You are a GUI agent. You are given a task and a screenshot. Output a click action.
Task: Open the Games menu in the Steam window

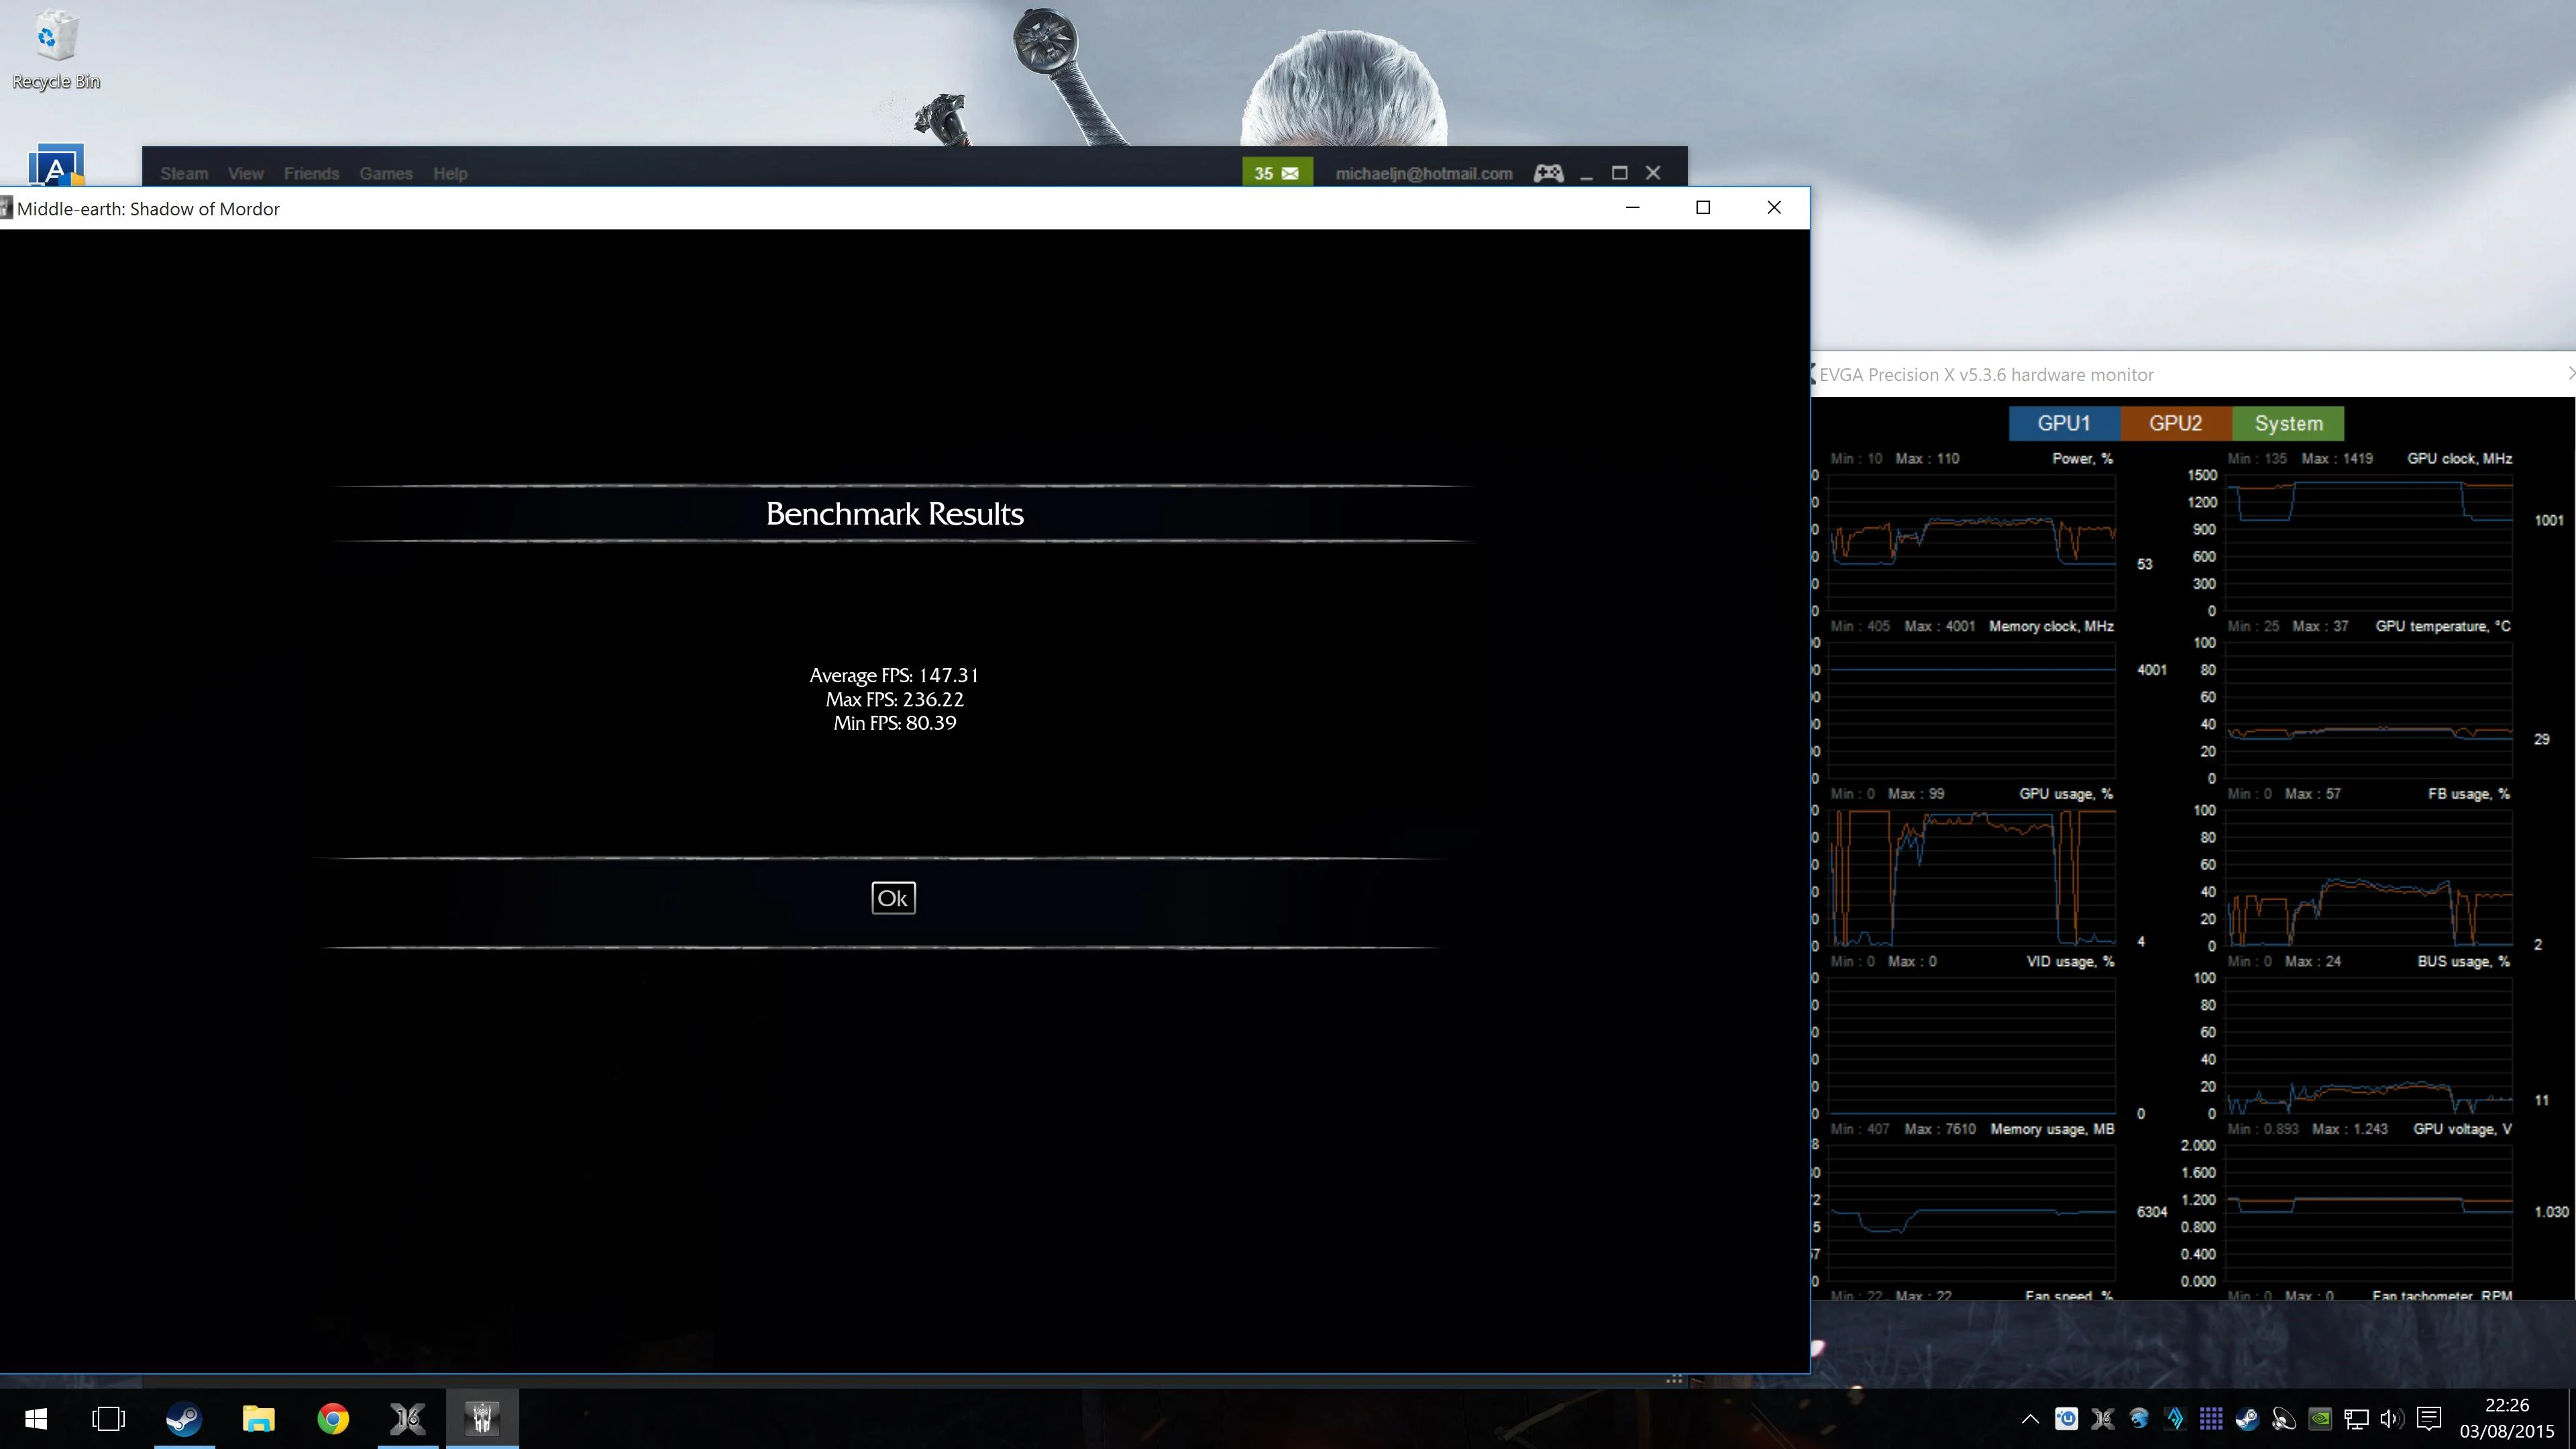386,173
